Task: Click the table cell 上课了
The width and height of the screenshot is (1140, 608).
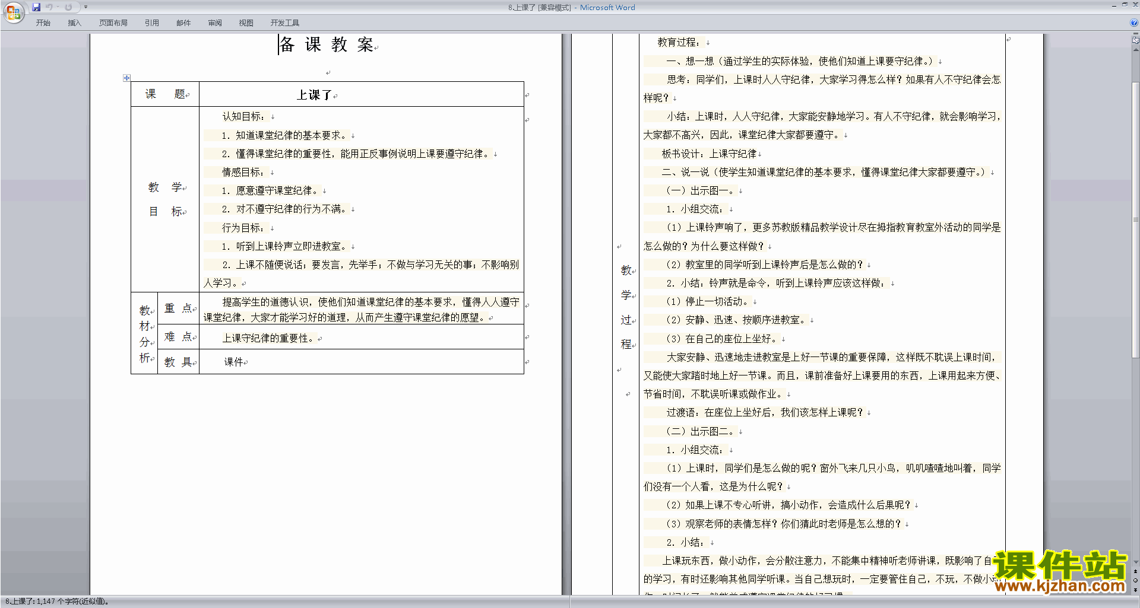Action: 362,94
